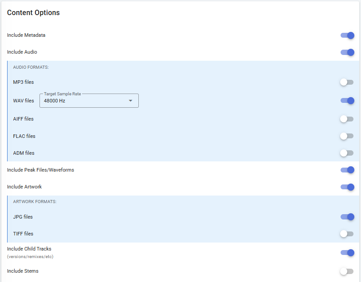Turn off the Include Audio switch
Image resolution: width=361 pixels, height=282 pixels.
(x=347, y=52)
